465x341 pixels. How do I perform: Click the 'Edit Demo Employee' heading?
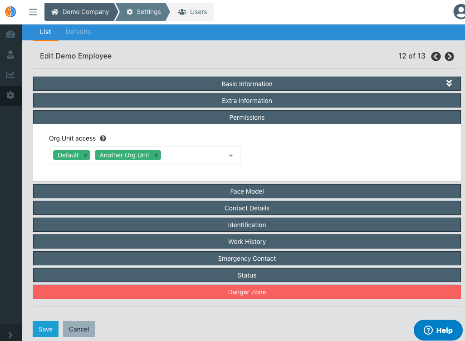point(76,56)
